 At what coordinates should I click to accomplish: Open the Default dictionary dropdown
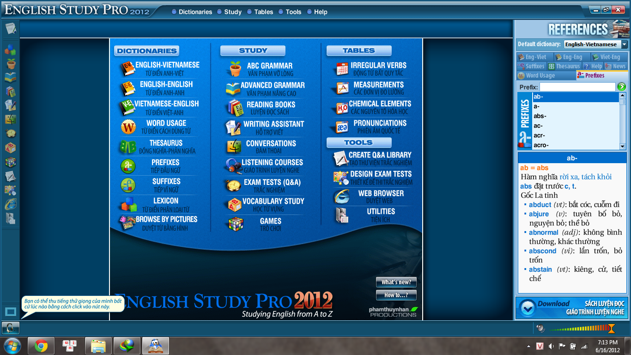[x=624, y=44]
